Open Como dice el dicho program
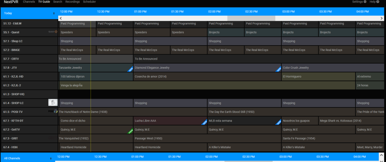386x162 pixels. point(96,121)
